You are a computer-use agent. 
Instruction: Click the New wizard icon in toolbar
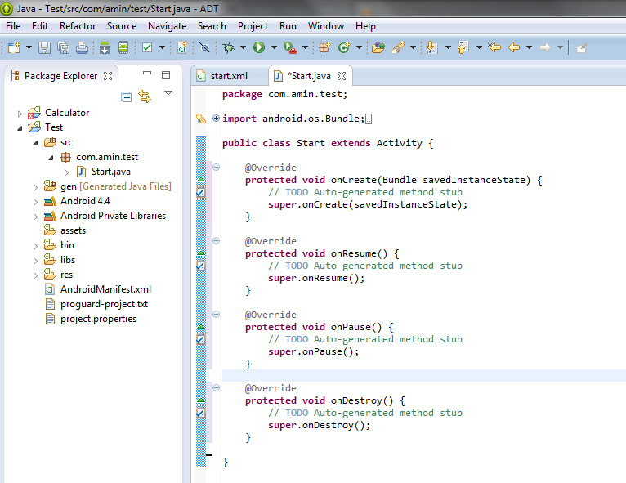[x=14, y=47]
